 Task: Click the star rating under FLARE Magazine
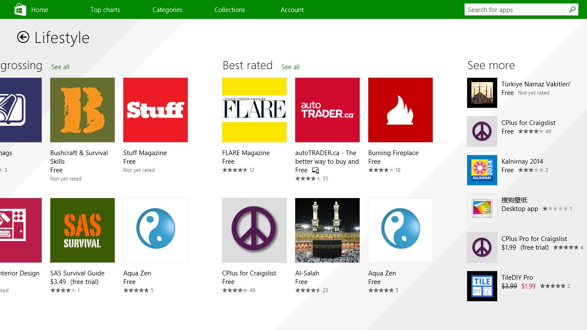(x=235, y=170)
